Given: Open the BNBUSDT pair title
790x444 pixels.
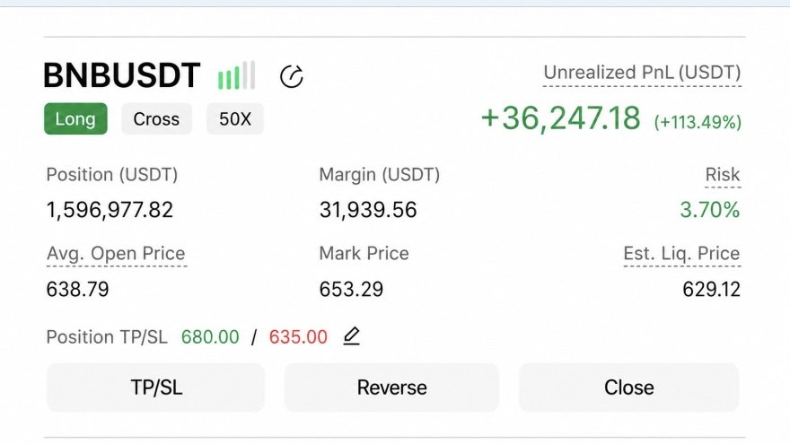Looking at the screenshot, I should (122, 75).
